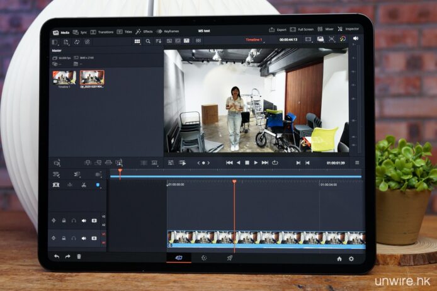Mute the V1 track audio speaker

pos(84,238)
